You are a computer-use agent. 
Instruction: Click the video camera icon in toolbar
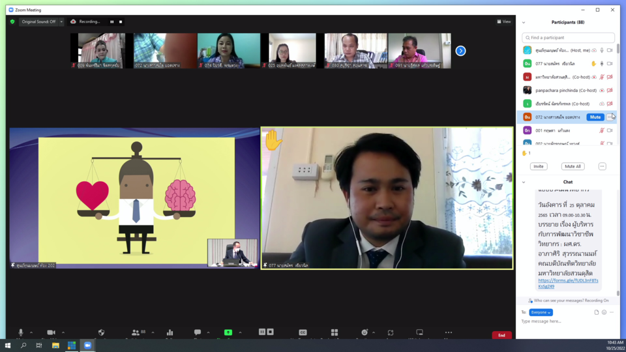click(x=51, y=332)
